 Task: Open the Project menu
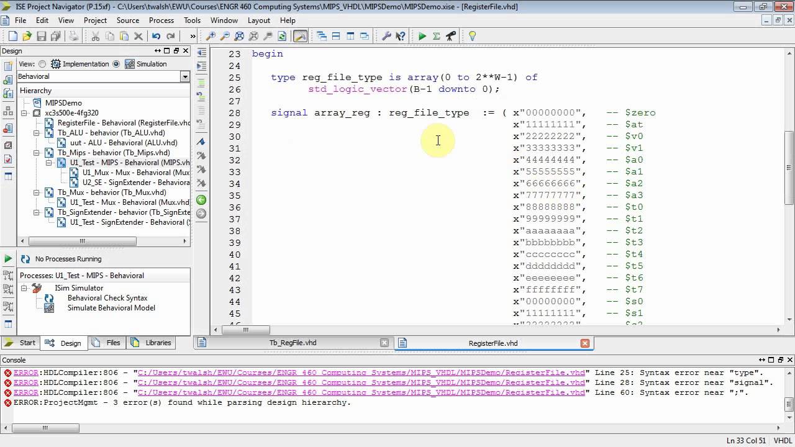pos(95,20)
